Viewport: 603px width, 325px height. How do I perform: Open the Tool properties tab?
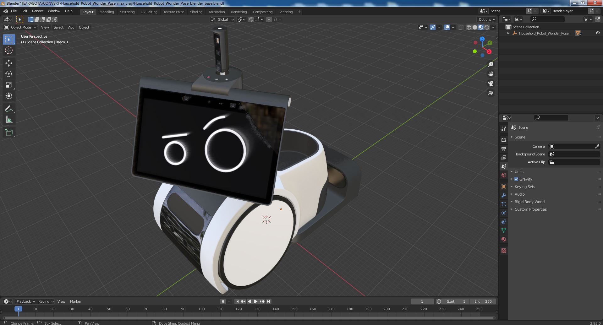point(504,129)
